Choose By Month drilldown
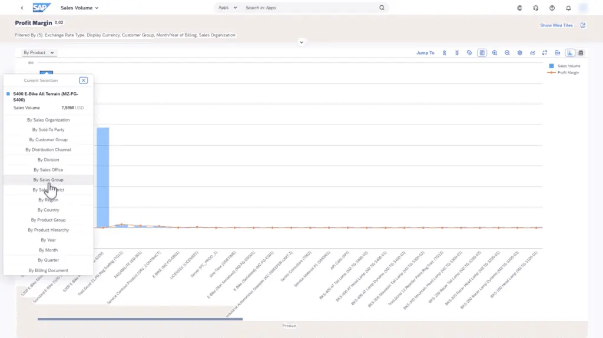Image resolution: width=603 pixels, height=338 pixels. tap(48, 250)
